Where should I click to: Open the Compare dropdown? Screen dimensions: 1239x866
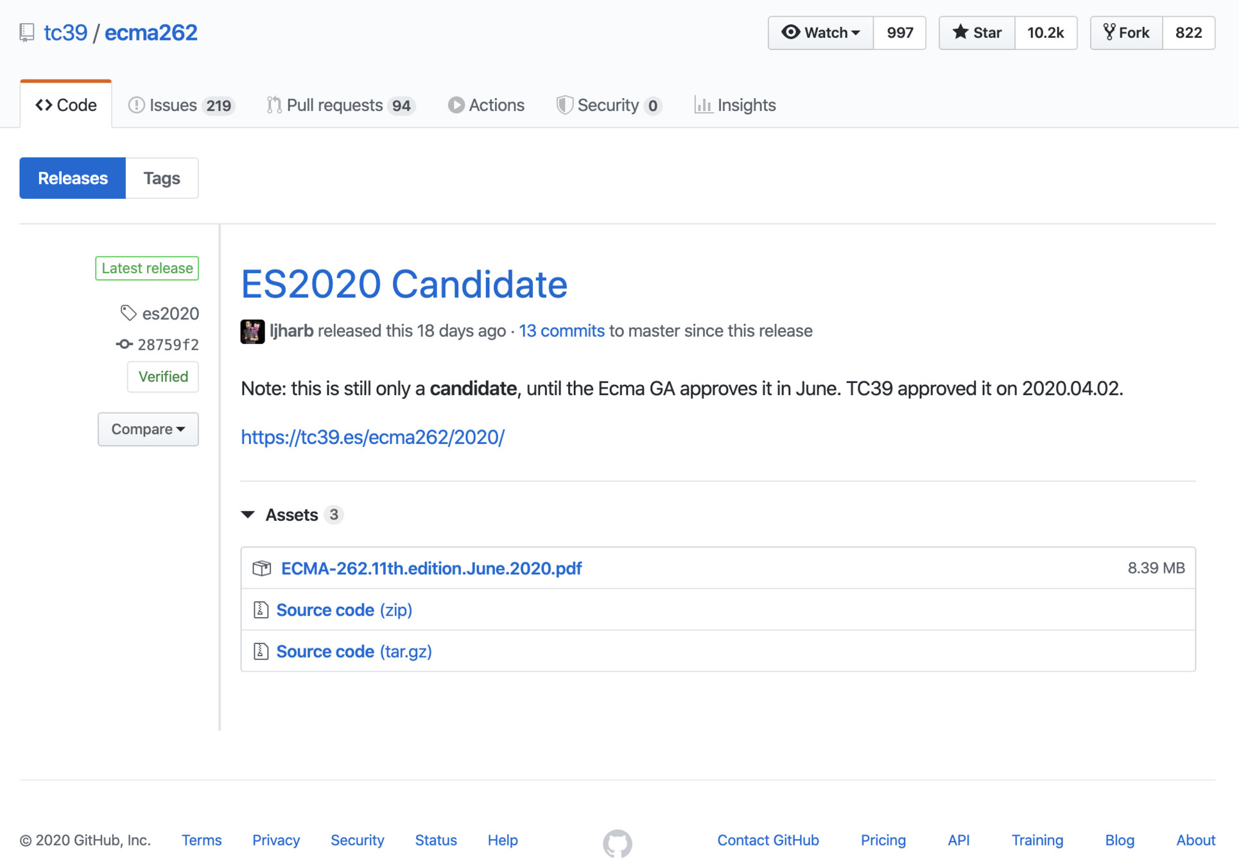[148, 429]
